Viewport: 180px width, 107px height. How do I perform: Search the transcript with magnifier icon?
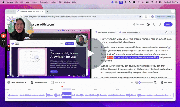coord(167,32)
